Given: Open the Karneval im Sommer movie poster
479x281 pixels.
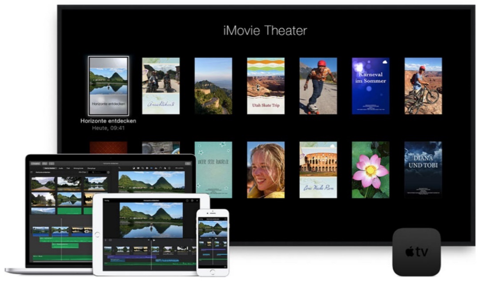Looking at the screenshot, I should pyautogui.click(x=370, y=86).
